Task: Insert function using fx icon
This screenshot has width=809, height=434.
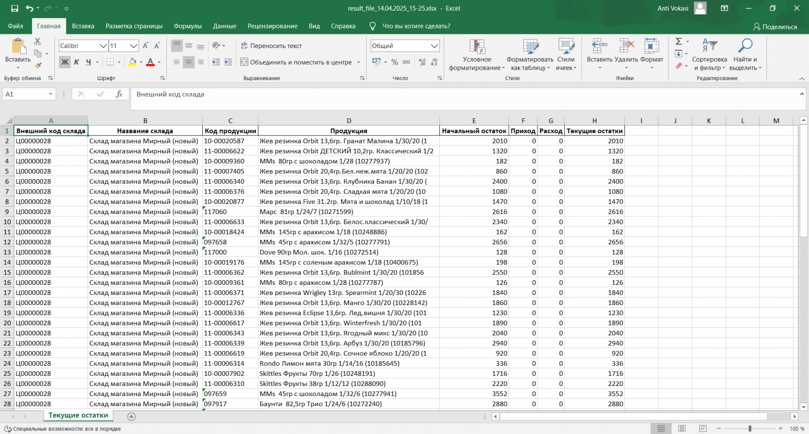Action: point(119,94)
